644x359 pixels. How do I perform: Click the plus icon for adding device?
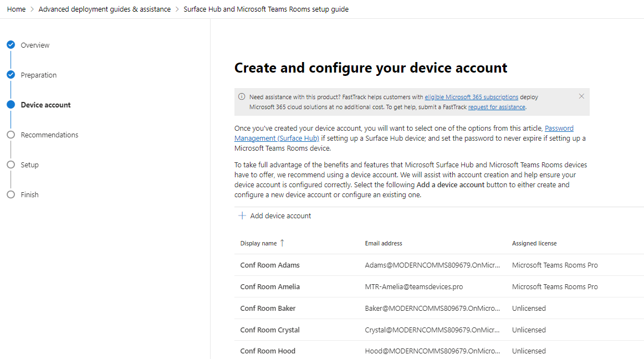click(242, 216)
